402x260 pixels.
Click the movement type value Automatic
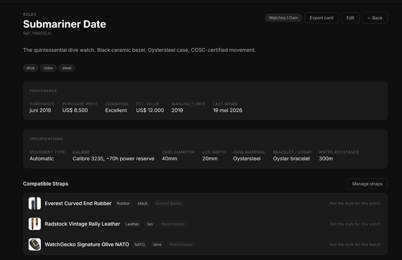(x=41, y=159)
